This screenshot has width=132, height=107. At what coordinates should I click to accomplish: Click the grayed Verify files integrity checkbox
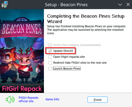tap(50, 45)
